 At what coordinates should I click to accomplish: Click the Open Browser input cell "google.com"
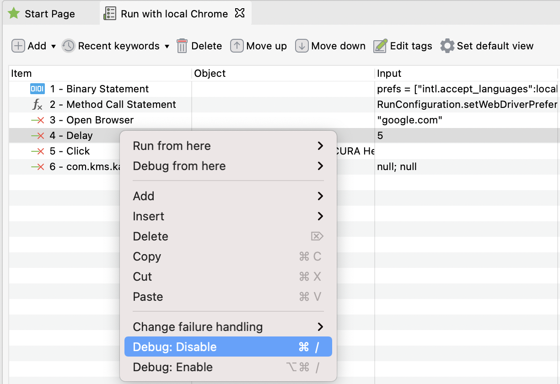[x=409, y=120]
